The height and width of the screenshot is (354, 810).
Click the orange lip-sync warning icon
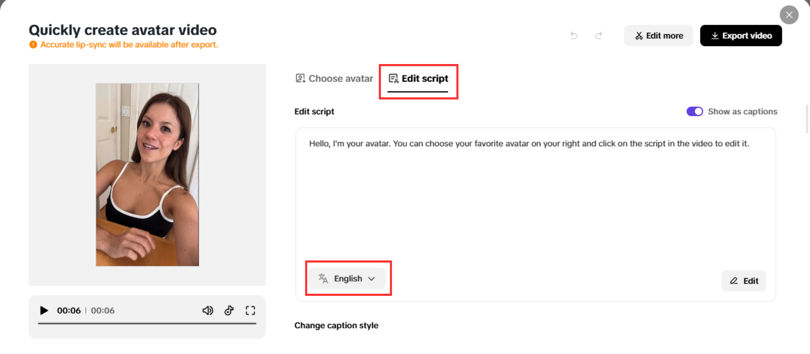pyautogui.click(x=33, y=45)
